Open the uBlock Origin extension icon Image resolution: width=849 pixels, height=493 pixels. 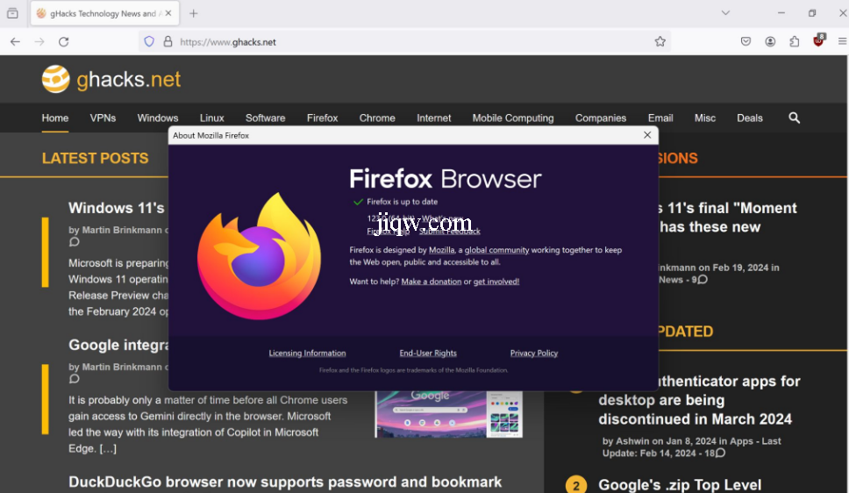(x=818, y=40)
